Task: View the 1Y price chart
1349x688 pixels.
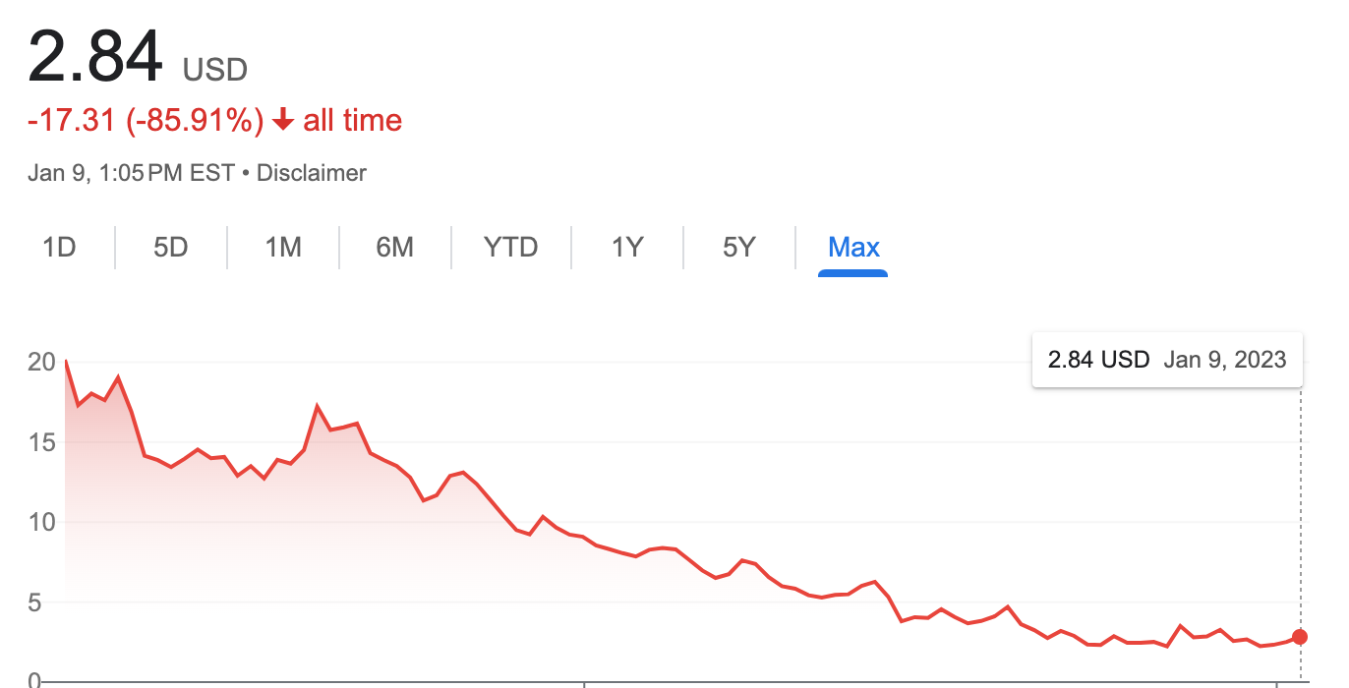Action: [626, 247]
